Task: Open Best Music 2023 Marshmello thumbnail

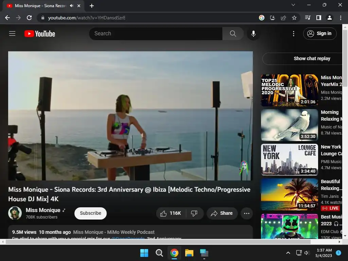Action: pos(290,226)
